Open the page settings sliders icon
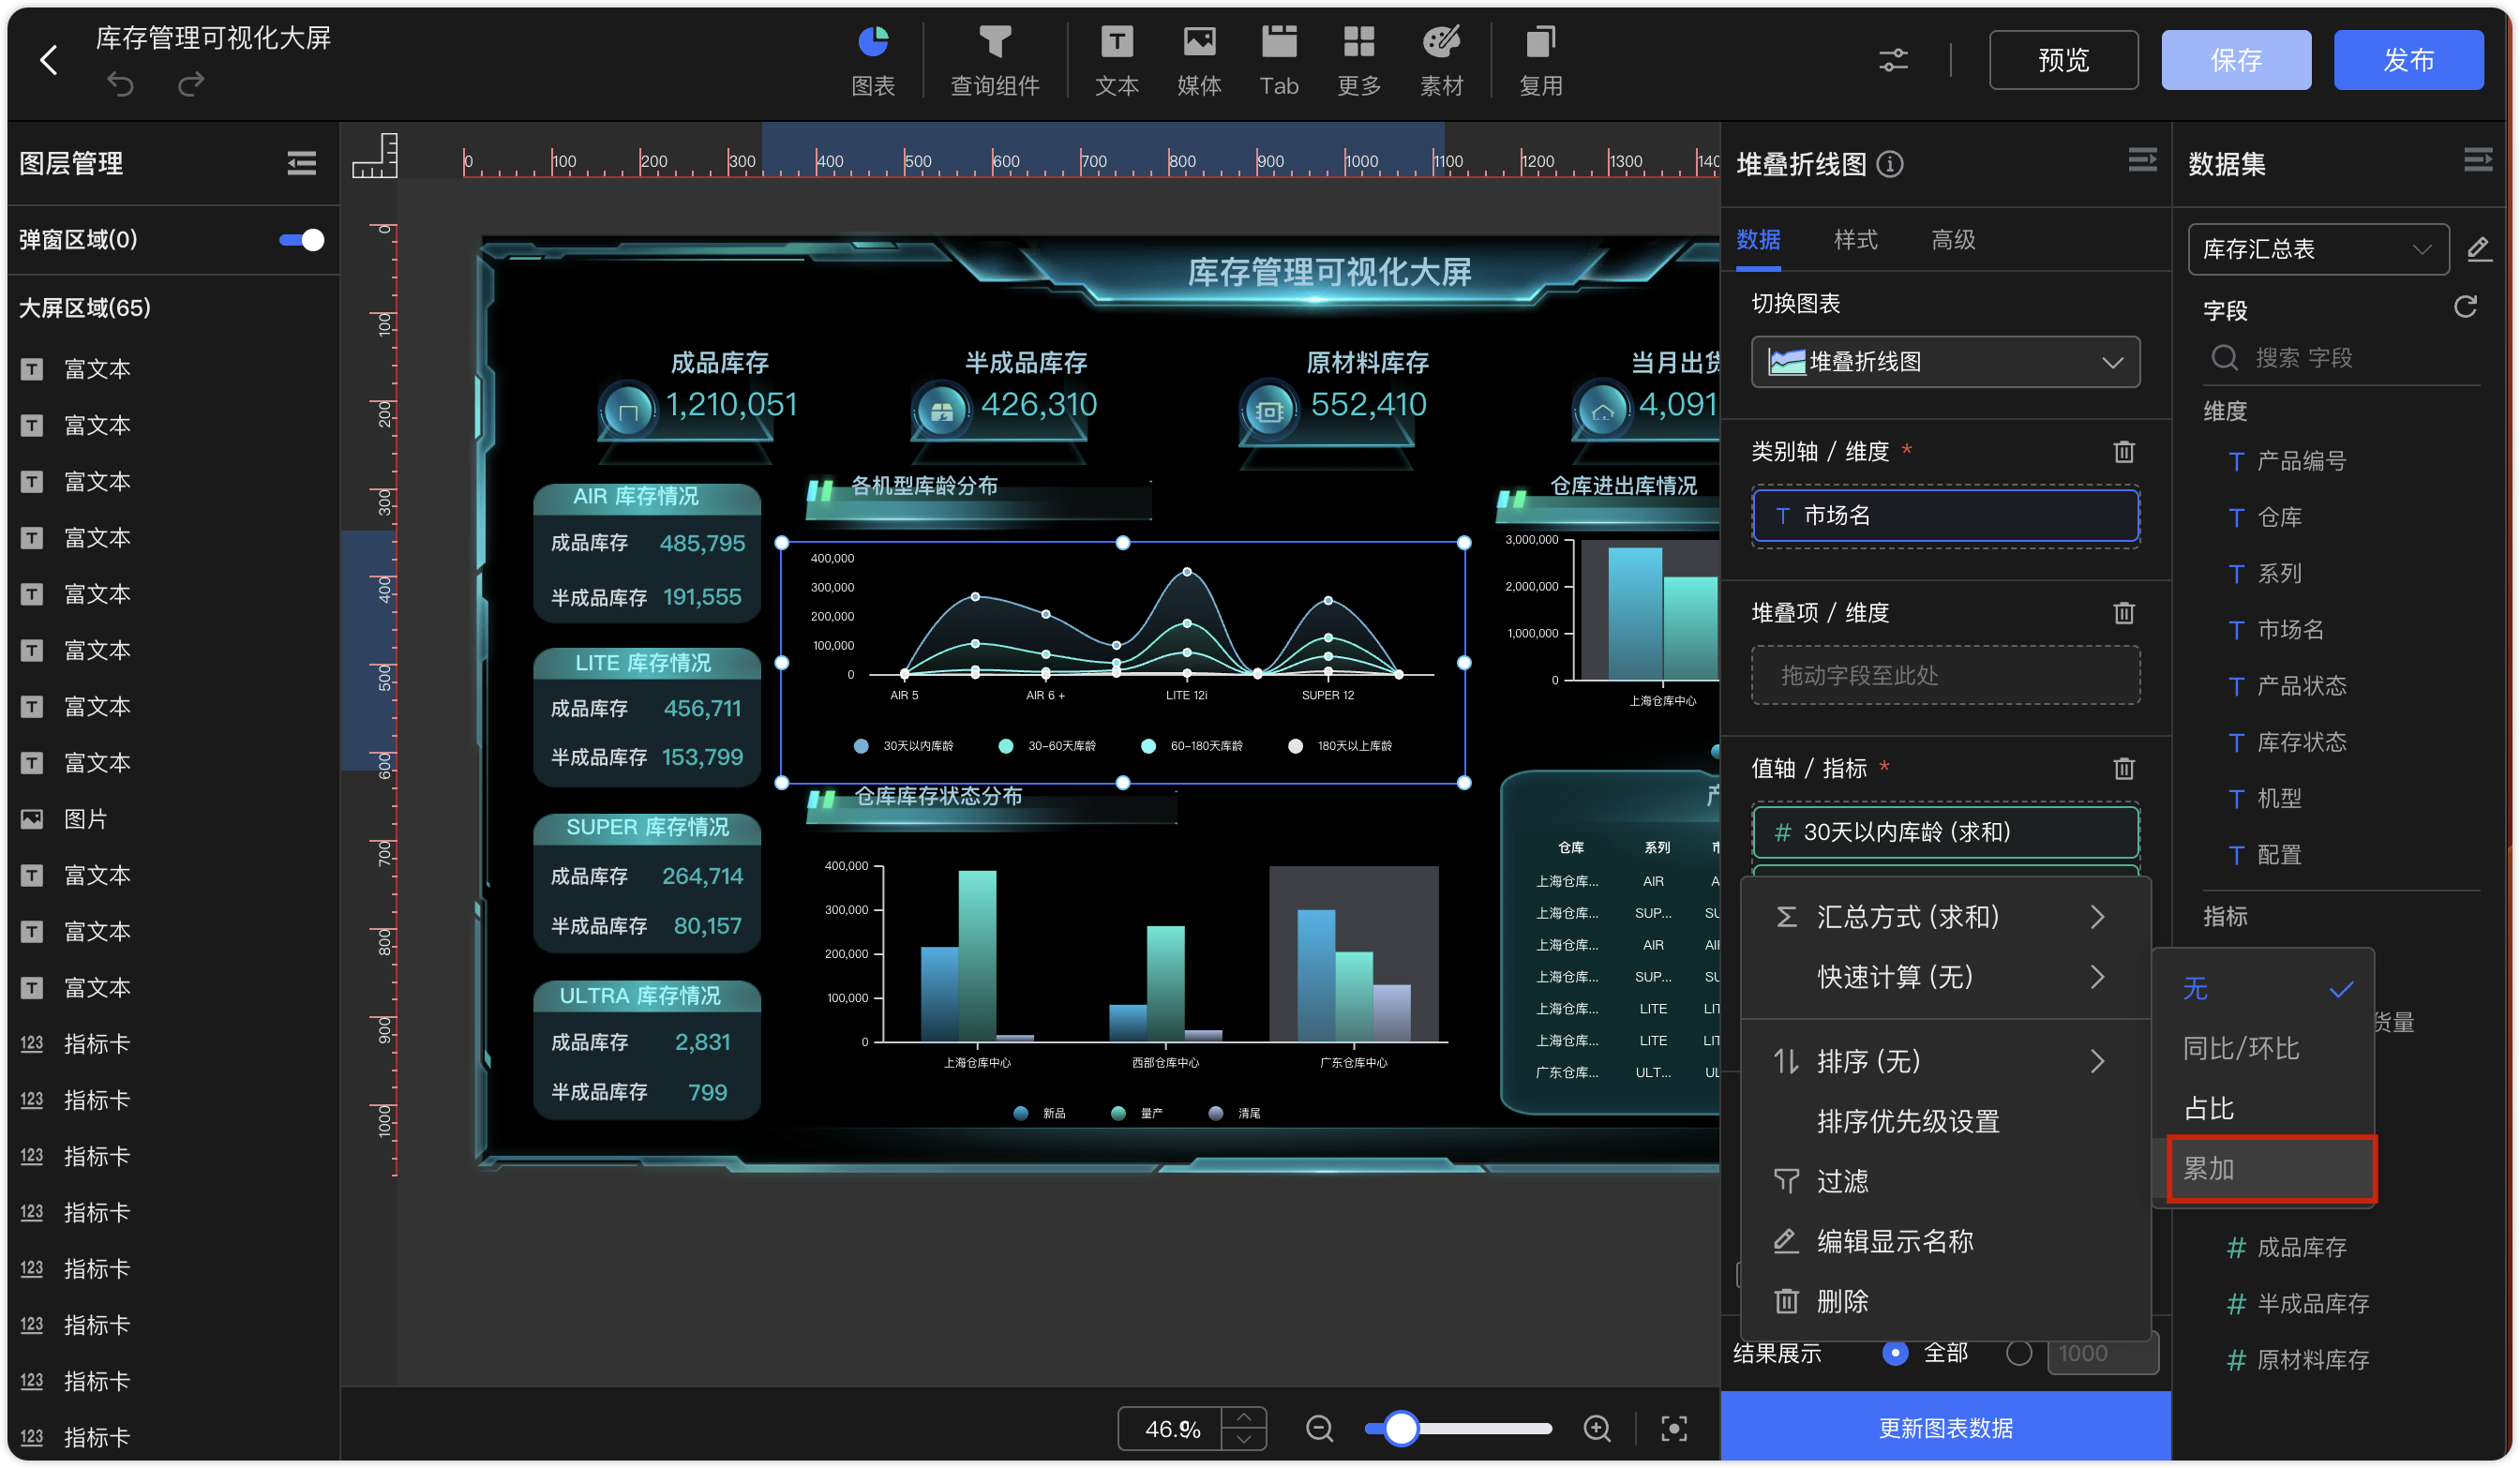 pos(1893,60)
